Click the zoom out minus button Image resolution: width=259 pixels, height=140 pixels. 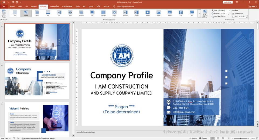coord(232,138)
